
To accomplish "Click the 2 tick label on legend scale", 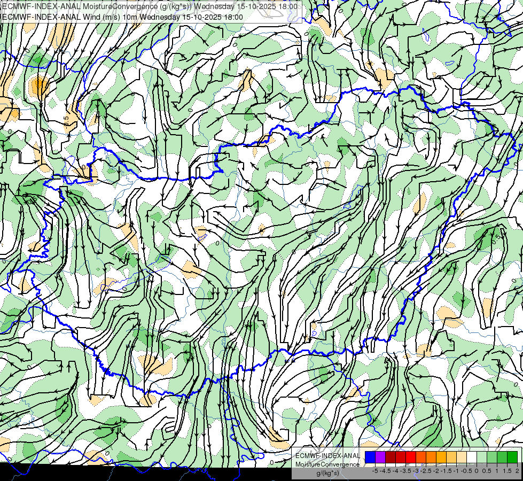I will [x=517, y=471].
